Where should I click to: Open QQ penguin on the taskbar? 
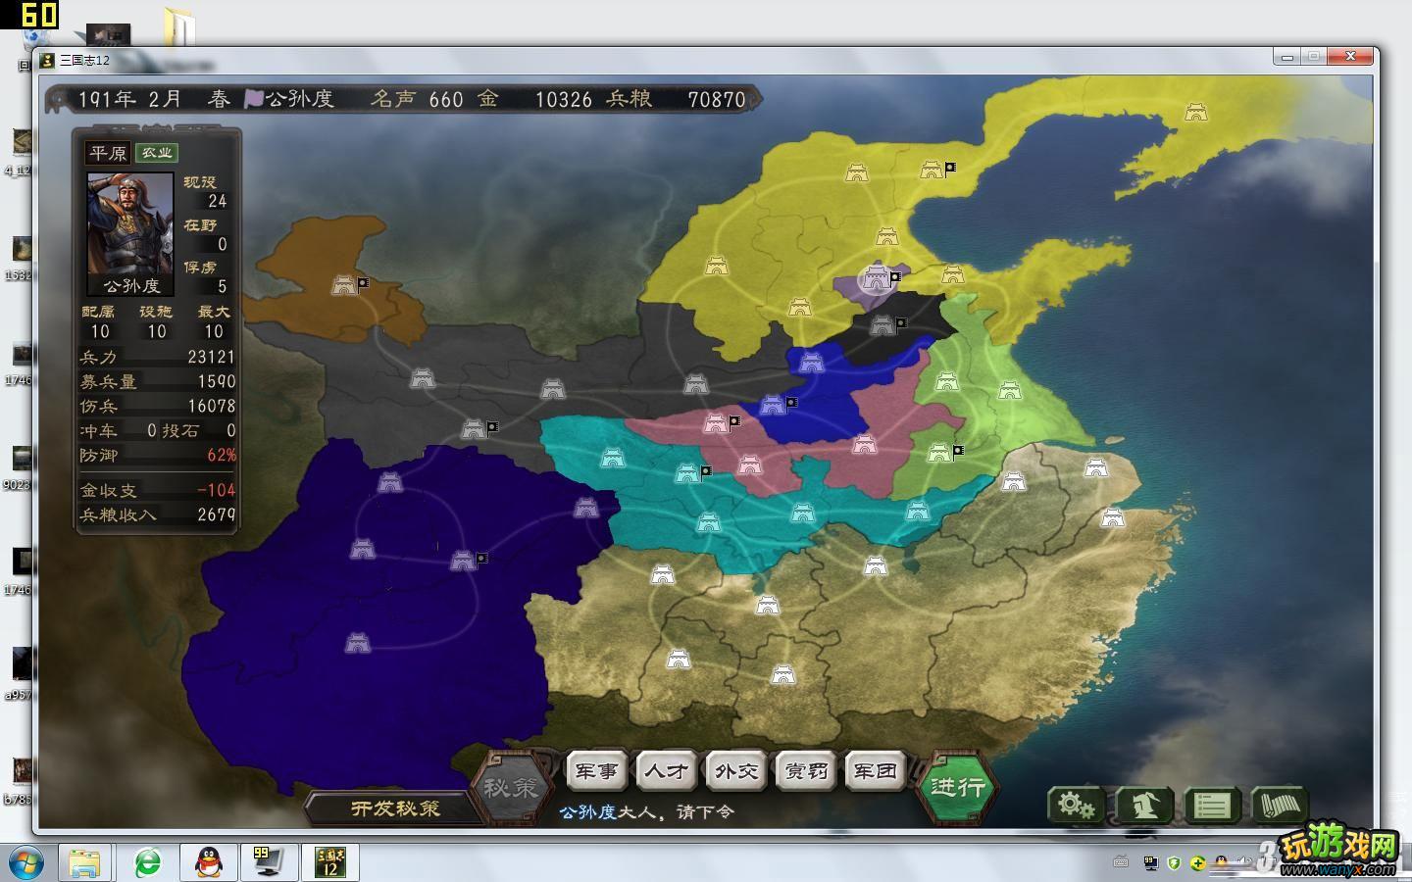(x=208, y=862)
